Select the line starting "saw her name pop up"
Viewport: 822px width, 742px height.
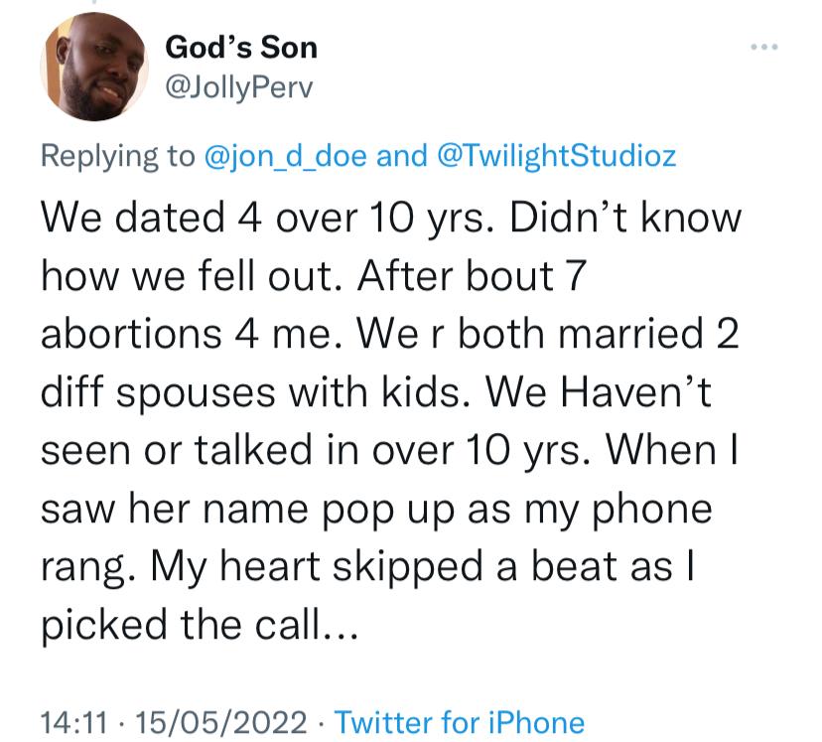[376, 510]
